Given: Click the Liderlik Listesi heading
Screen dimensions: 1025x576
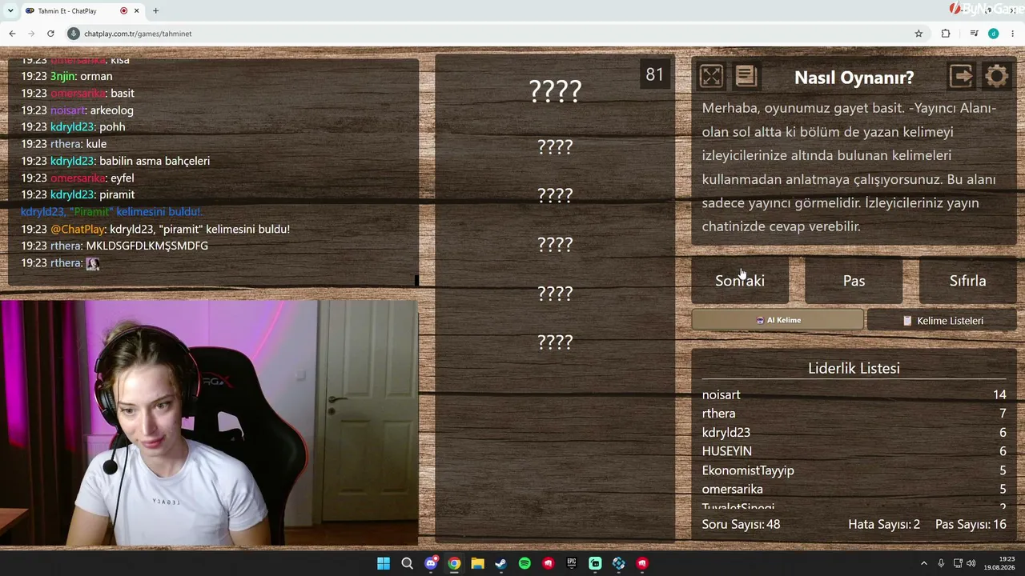Looking at the screenshot, I should [x=854, y=368].
